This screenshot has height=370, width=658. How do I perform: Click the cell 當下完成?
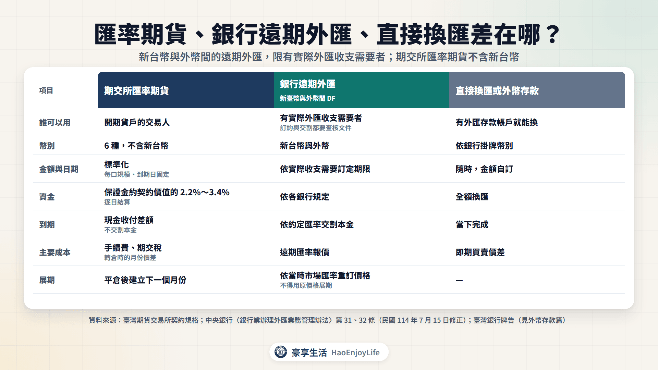point(472,224)
